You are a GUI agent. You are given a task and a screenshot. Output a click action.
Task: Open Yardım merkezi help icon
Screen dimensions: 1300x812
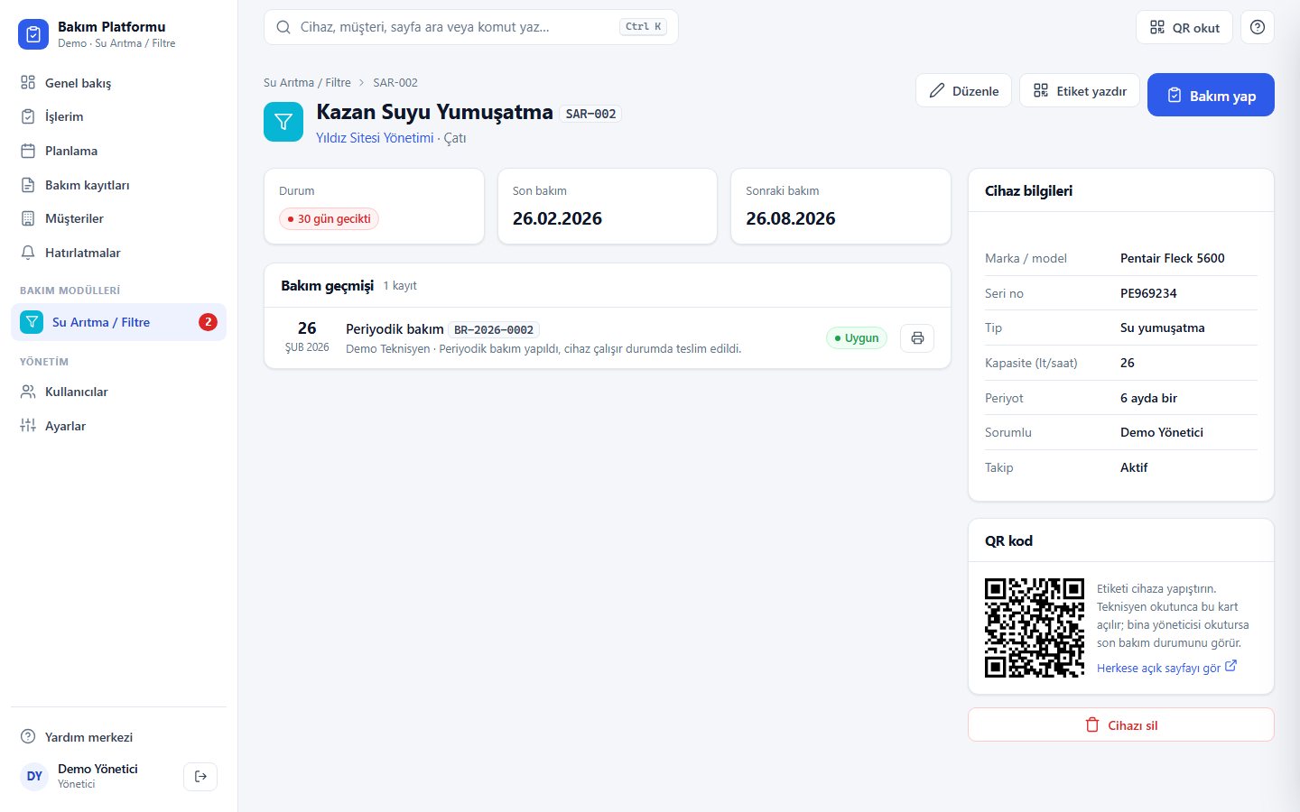point(28,737)
